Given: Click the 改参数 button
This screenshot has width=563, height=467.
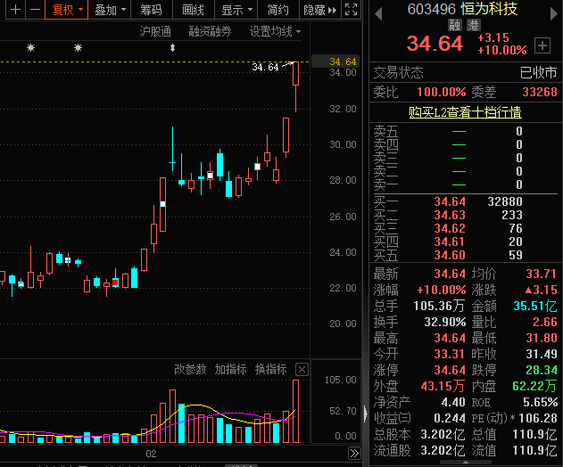Looking at the screenshot, I should (190, 370).
